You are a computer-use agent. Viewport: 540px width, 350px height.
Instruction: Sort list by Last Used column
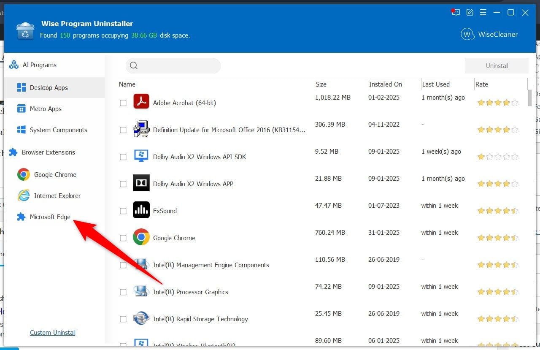[436, 84]
